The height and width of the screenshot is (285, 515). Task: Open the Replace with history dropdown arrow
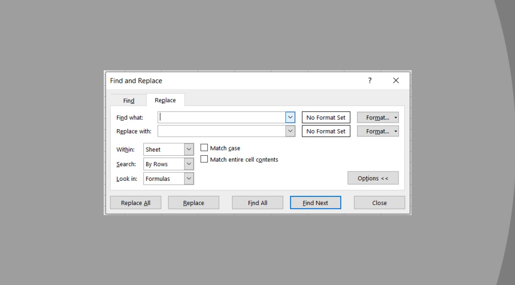pyautogui.click(x=290, y=131)
